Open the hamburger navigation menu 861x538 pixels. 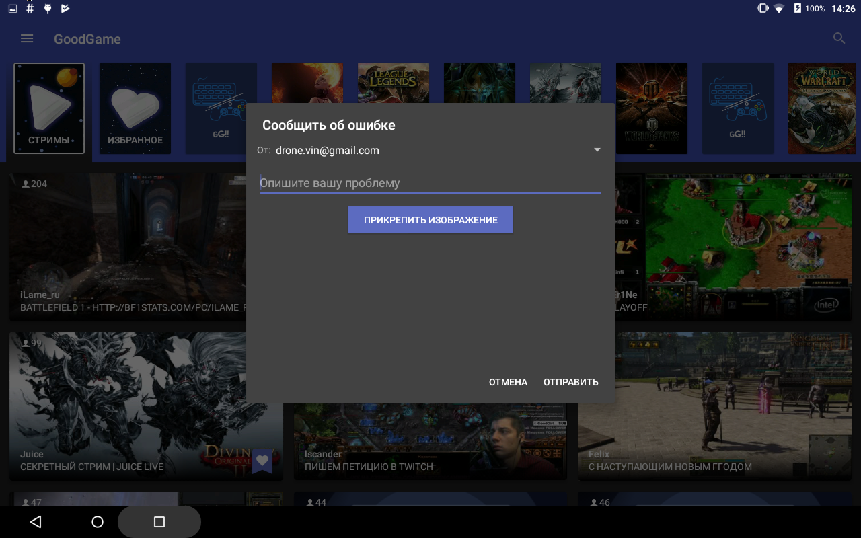27,38
